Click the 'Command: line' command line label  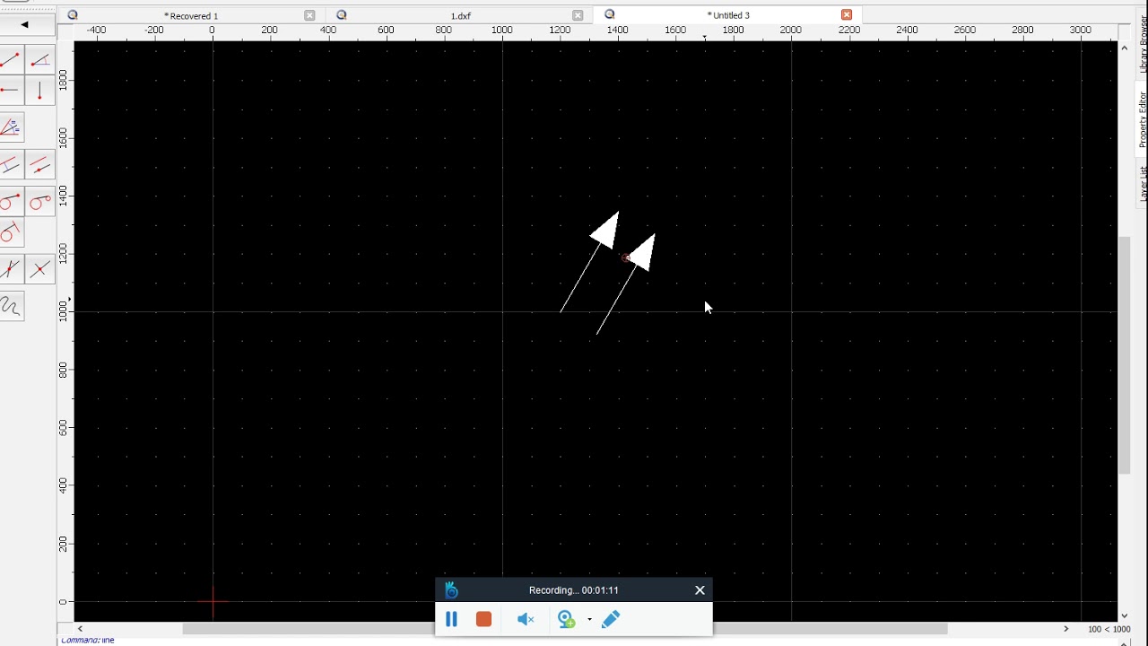tap(88, 641)
